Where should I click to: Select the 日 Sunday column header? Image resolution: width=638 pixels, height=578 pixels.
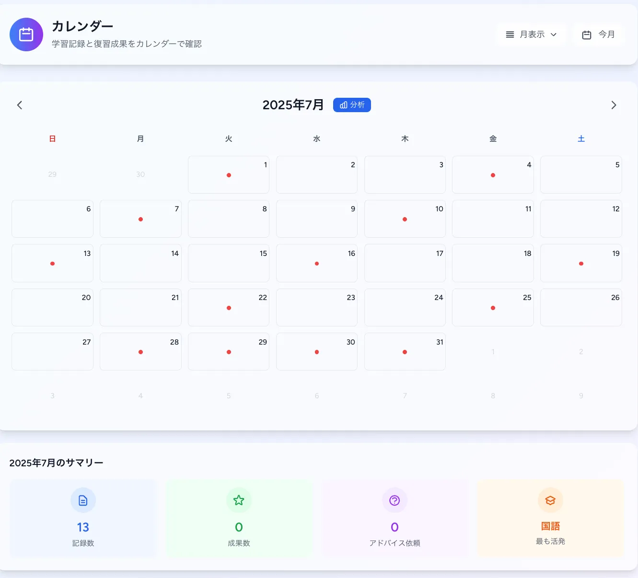(x=52, y=139)
